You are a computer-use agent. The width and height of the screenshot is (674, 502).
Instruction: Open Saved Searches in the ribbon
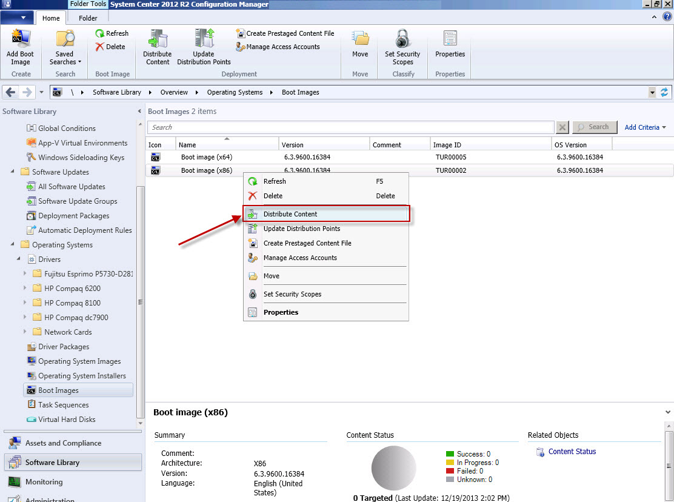pyautogui.click(x=65, y=47)
